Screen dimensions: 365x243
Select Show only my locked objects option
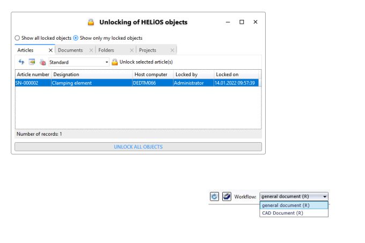point(76,38)
